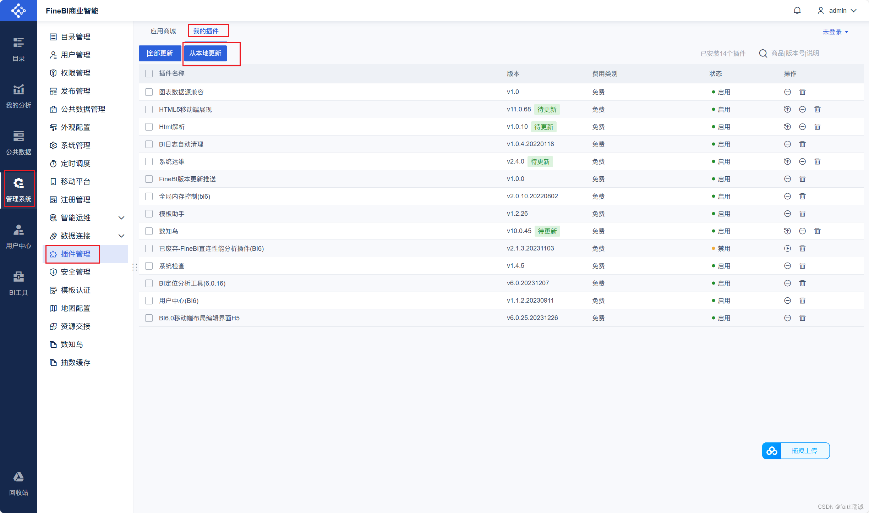This screenshot has width=869, height=513.
Task: Enable the 已废弃-FineBI直连性能分析插件 play icon
Action: [787, 249]
